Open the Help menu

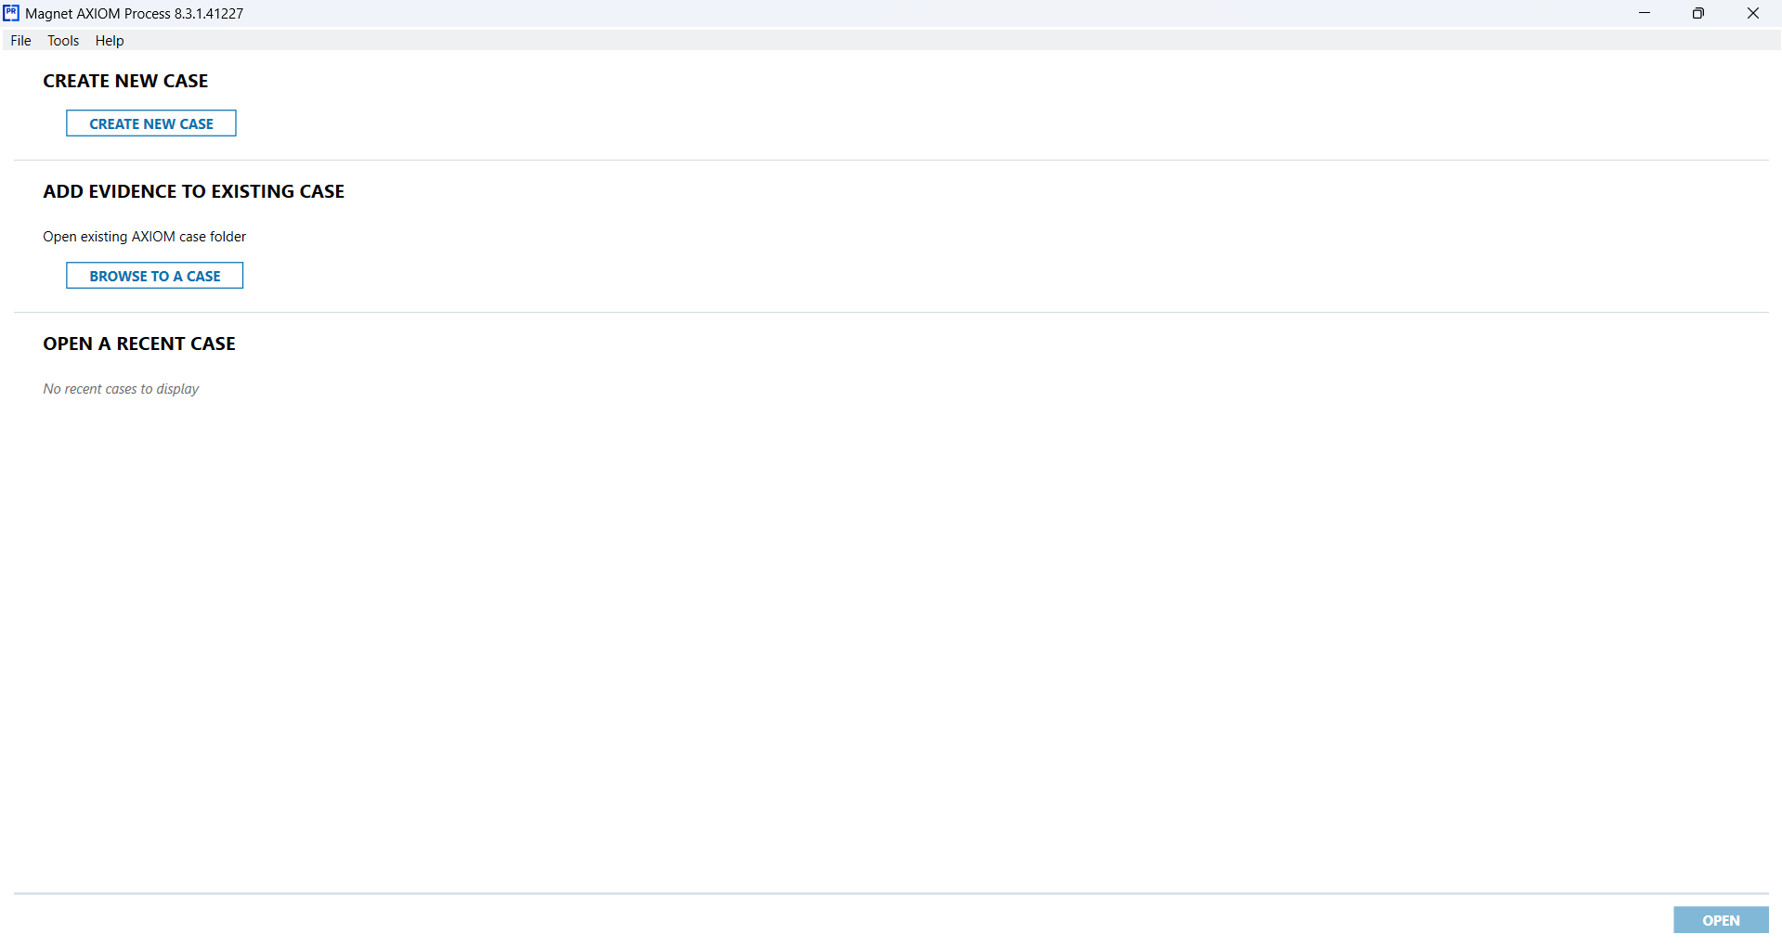110,41
